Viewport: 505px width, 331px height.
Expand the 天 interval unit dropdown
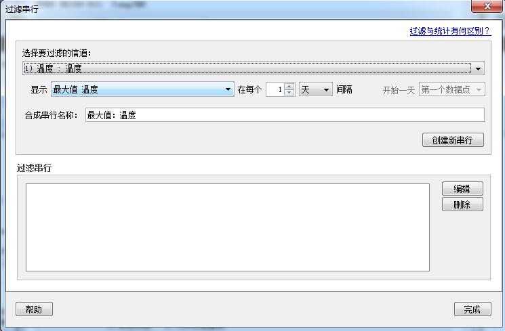pyautogui.click(x=315, y=89)
